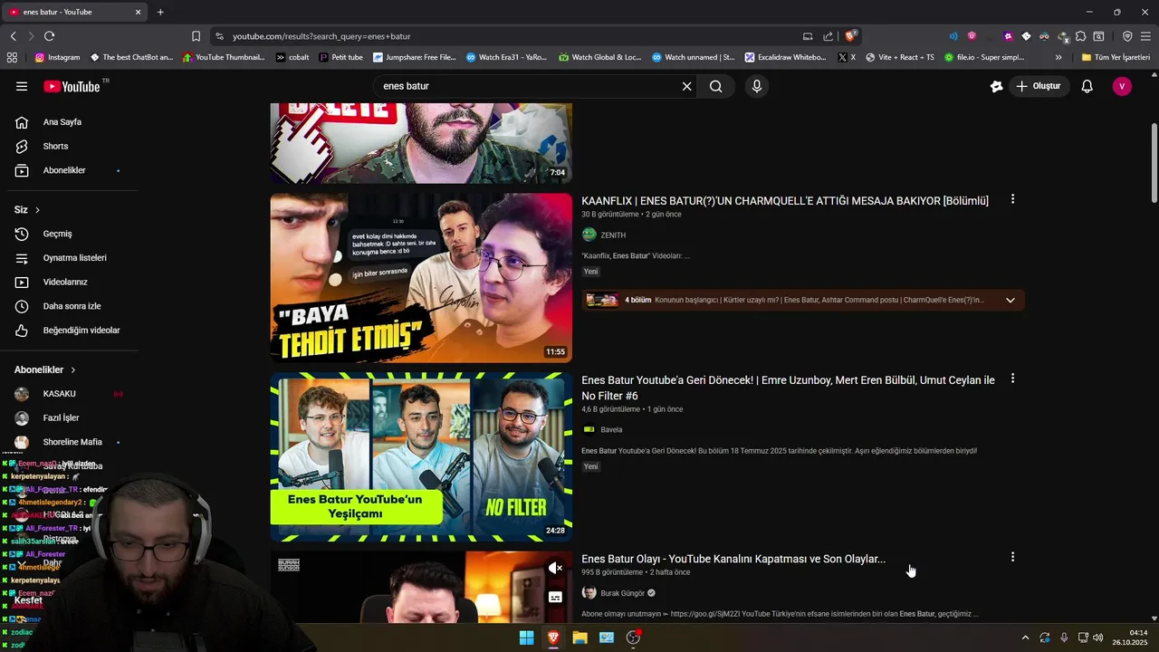Click the sparkle icon beside Oluştur
The image size is (1159, 652).
point(996,86)
